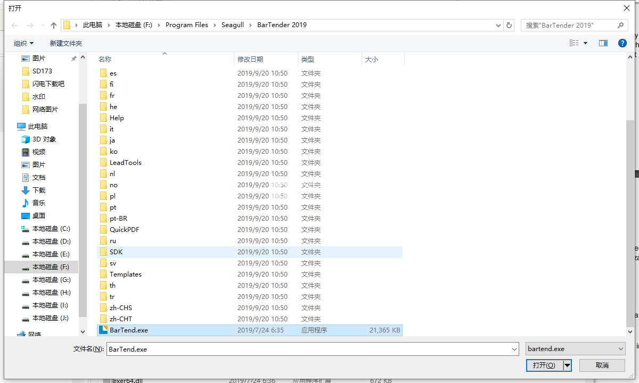Click the 打开 button

click(x=545, y=365)
